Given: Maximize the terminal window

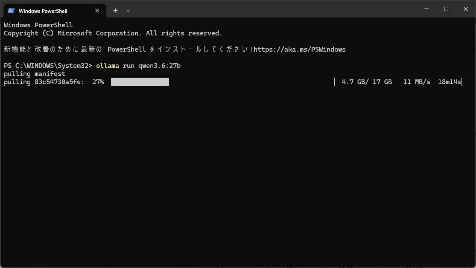Looking at the screenshot, I should pos(446,9).
